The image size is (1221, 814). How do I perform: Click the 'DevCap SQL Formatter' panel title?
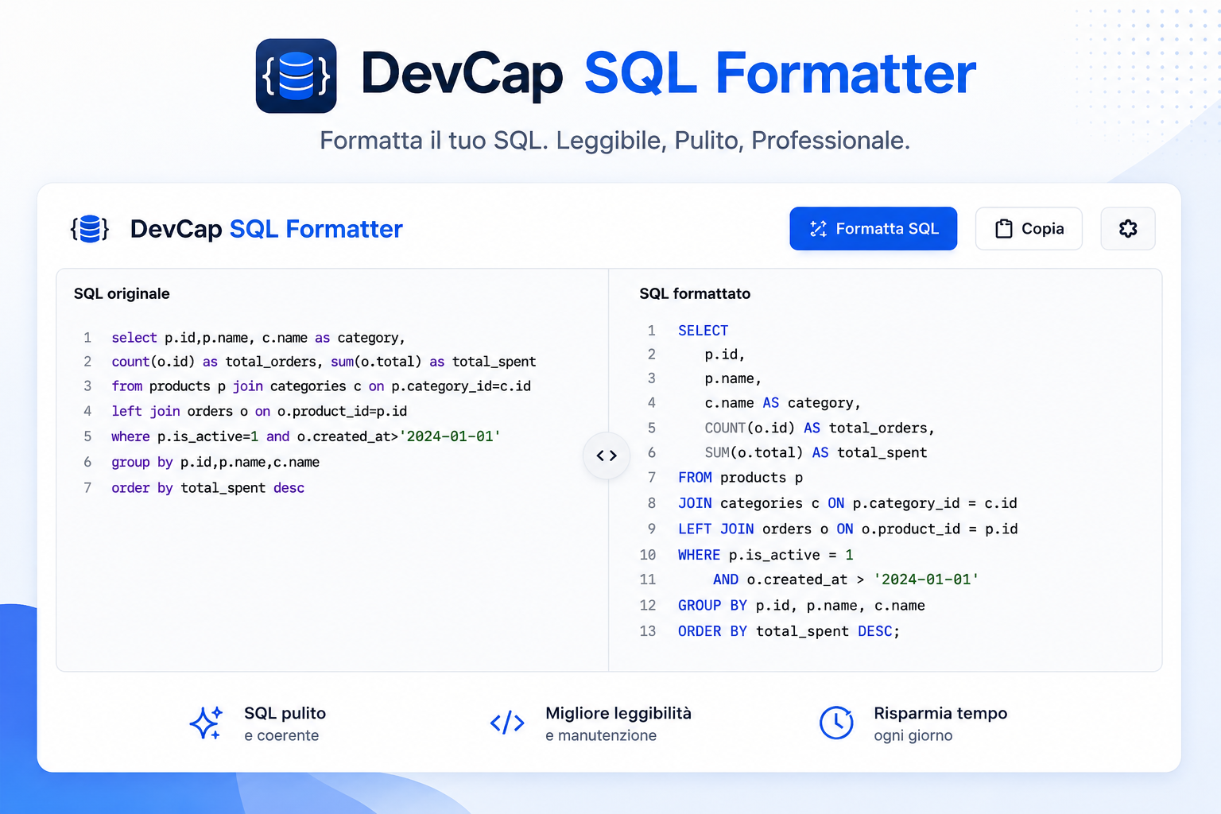pyautogui.click(x=266, y=229)
